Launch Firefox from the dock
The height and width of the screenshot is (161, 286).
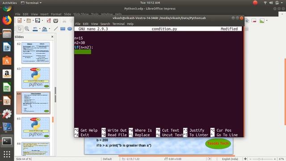pyautogui.click(x=7, y=20)
